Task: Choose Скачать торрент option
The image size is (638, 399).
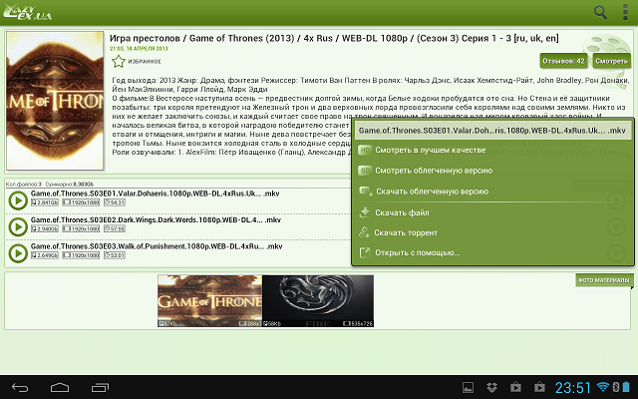Action: (x=492, y=232)
